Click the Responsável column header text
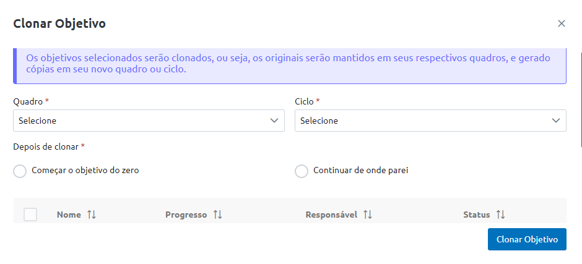Viewport: 582px width, 264px height. pyautogui.click(x=331, y=215)
